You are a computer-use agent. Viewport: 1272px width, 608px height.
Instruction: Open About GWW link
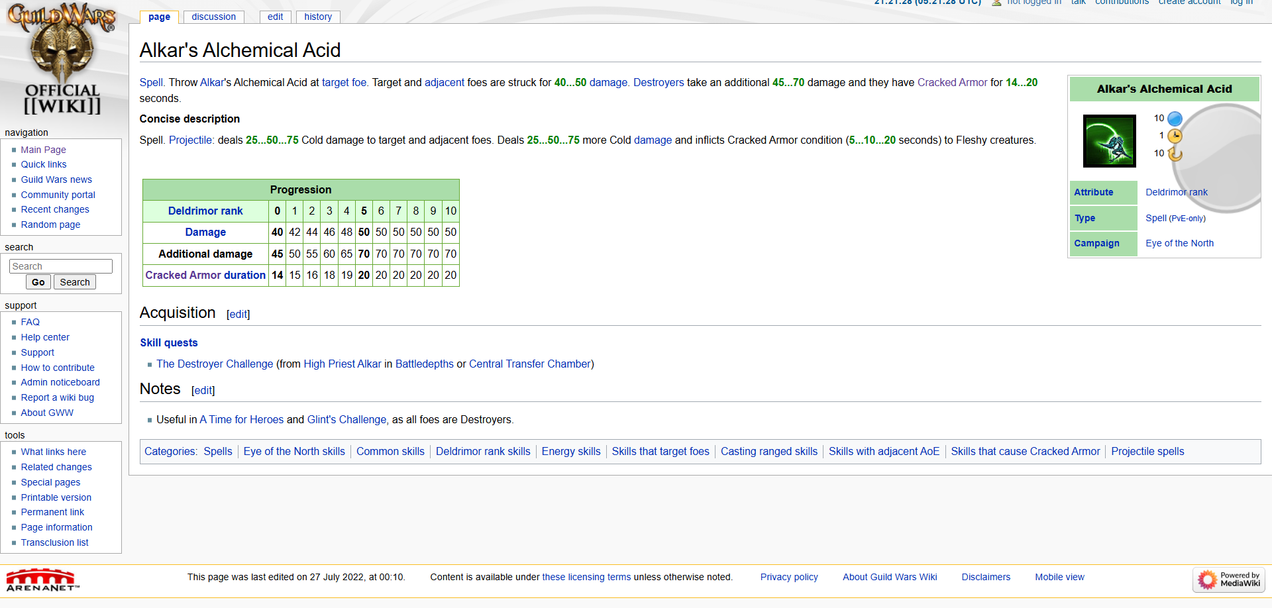pos(47,413)
